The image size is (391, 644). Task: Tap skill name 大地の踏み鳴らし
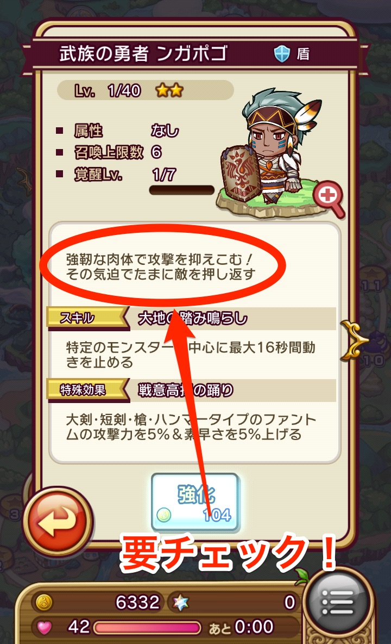coord(193,318)
